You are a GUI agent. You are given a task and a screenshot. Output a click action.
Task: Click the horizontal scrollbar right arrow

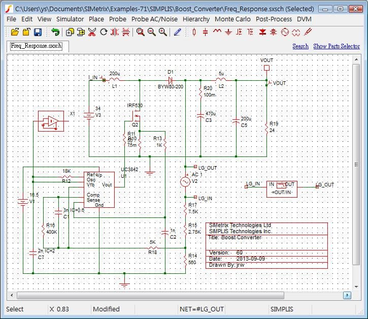click(347, 295)
